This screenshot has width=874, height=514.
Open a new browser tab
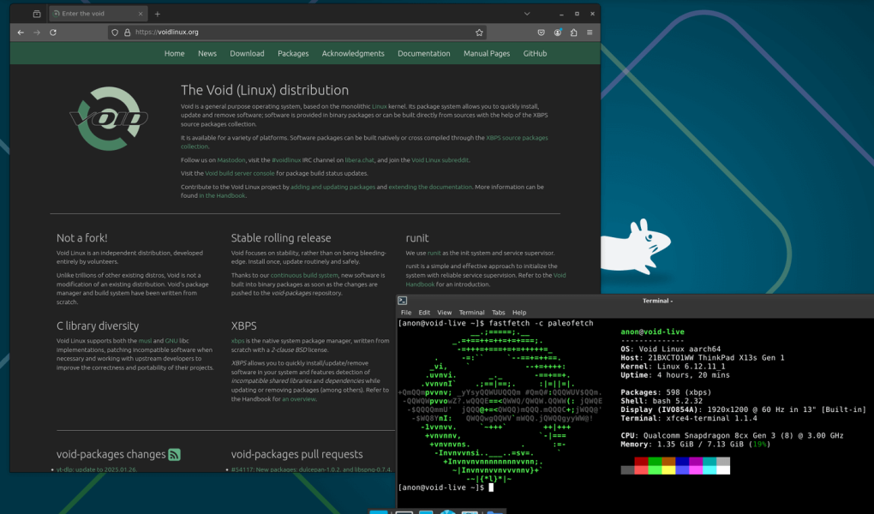[x=157, y=14]
